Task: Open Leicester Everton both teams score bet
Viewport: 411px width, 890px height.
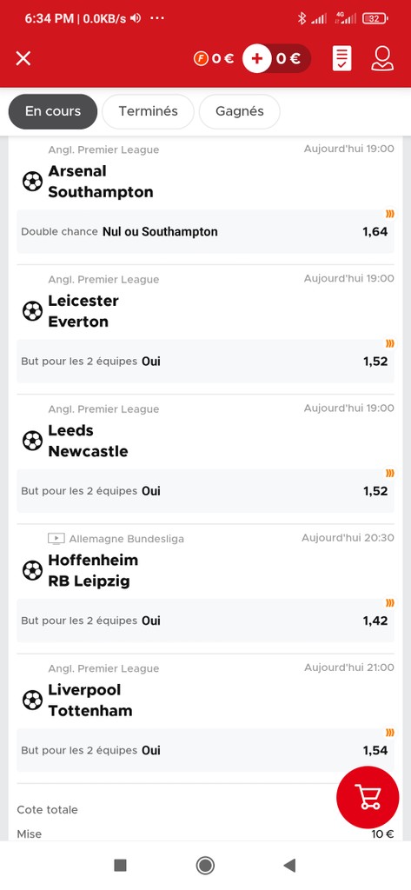Action: tap(205, 361)
